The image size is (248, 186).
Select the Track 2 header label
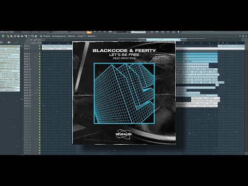tap(27, 49)
